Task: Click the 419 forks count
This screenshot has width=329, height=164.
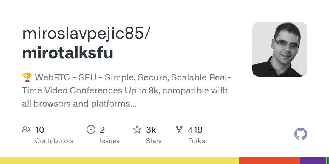Action: [195, 130]
